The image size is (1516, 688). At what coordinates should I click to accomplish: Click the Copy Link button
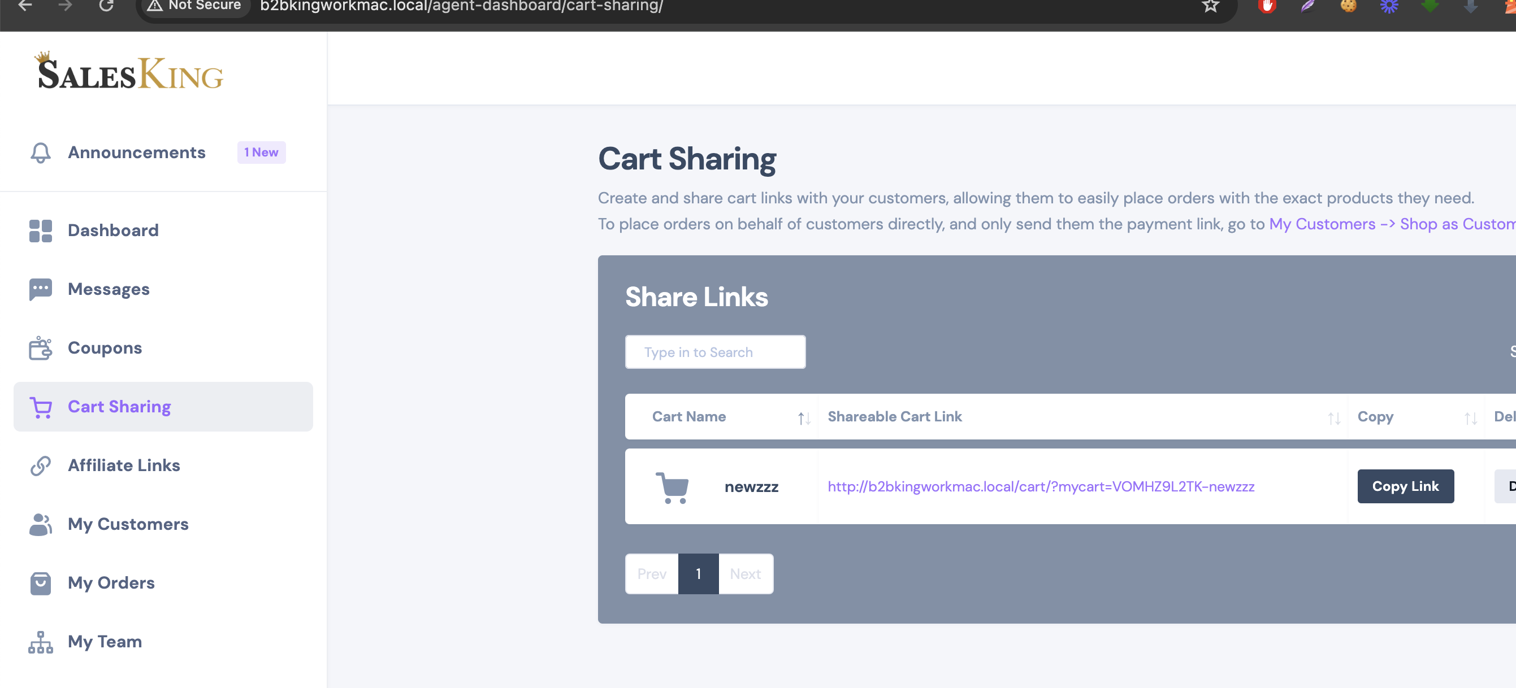1405,486
